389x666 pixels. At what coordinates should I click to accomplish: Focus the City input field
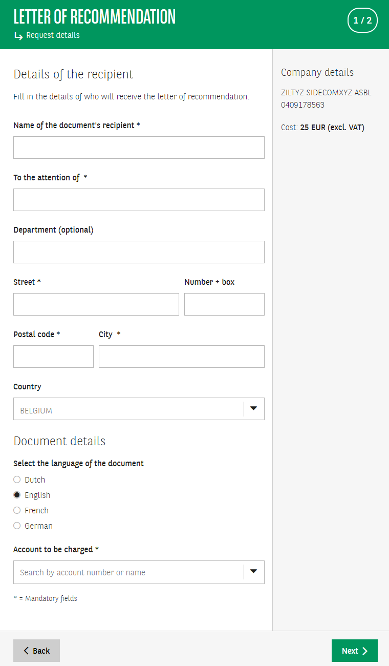(181, 357)
